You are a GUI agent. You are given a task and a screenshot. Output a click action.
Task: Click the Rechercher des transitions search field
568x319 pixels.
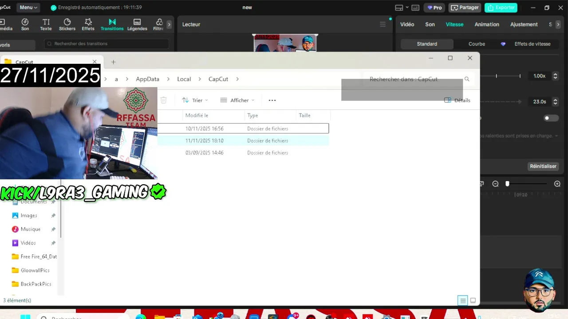coord(106,44)
